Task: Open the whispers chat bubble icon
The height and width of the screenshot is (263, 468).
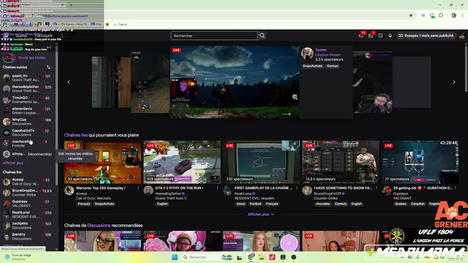Action: (x=381, y=35)
